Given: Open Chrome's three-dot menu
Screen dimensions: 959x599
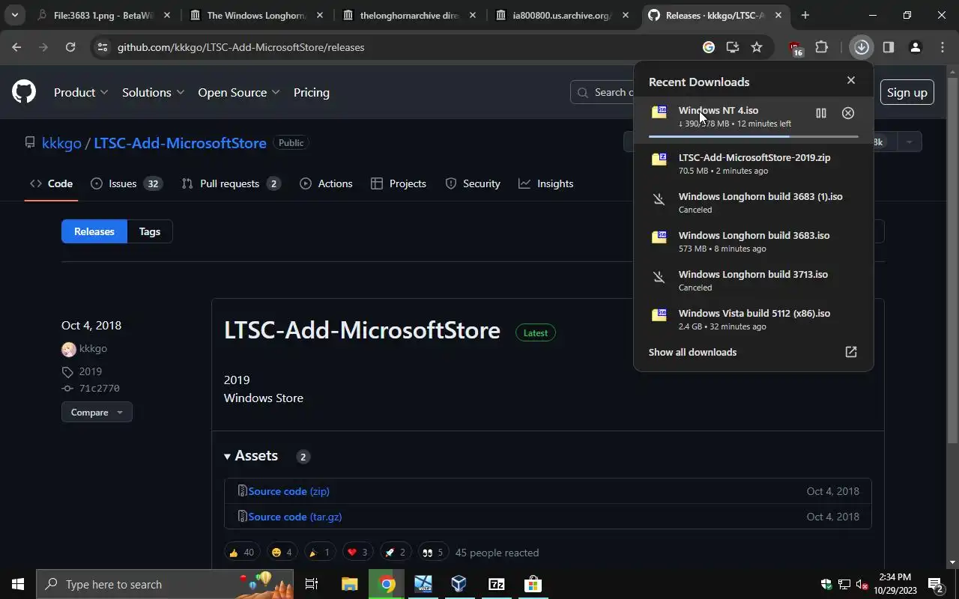Looking at the screenshot, I should (943, 47).
